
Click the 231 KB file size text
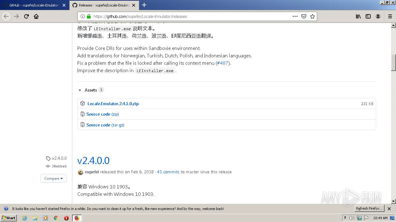(x=367, y=104)
